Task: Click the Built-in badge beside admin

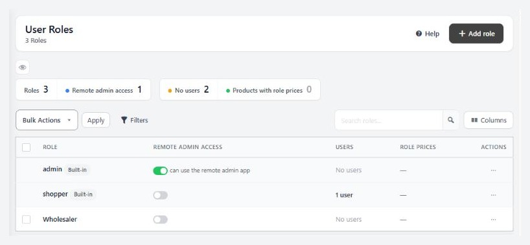Action: coord(77,170)
